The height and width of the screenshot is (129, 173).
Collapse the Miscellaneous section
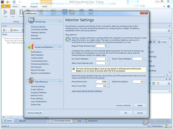coord(60,82)
